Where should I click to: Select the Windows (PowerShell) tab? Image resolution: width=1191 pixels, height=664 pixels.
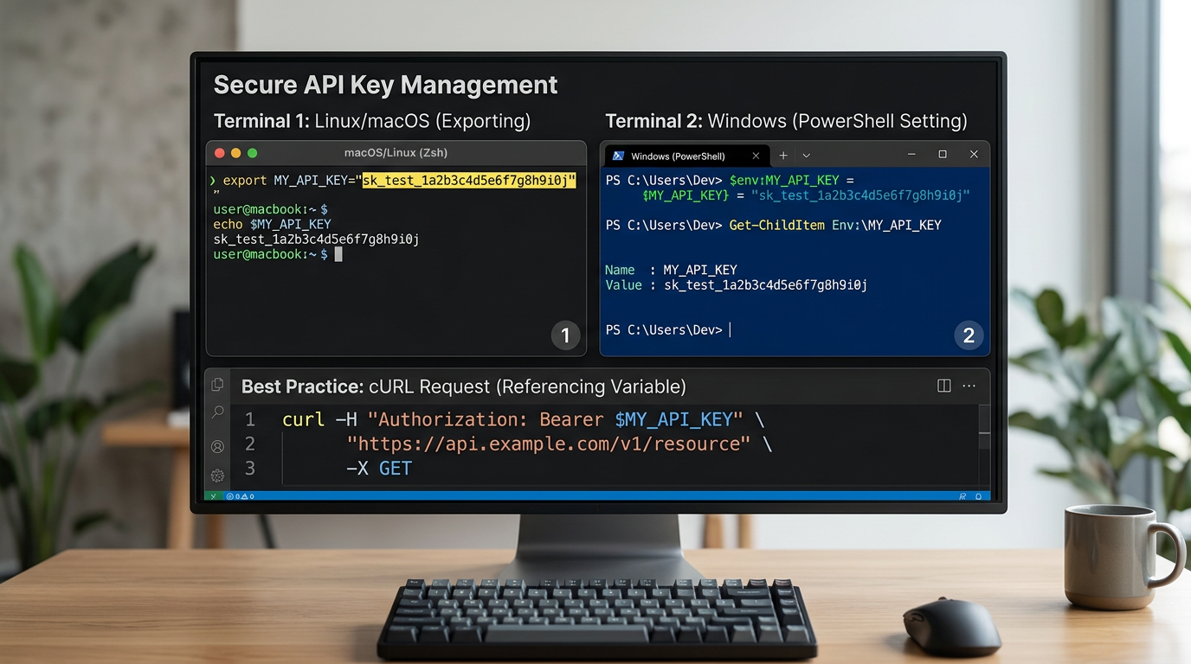(686, 156)
